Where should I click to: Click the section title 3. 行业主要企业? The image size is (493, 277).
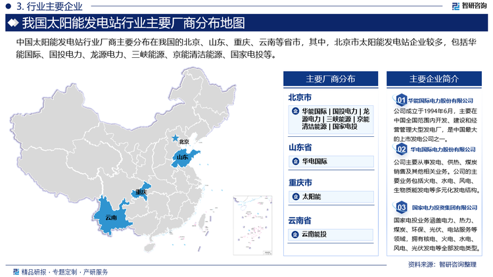coord(49,6)
